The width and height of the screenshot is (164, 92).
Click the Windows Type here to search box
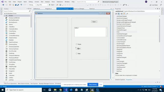tap(24, 90)
